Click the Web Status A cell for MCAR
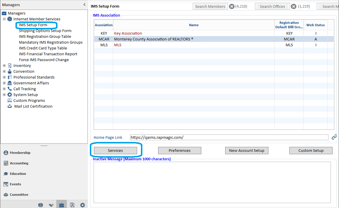This screenshot has width=339, height=208. click(316, 39)
